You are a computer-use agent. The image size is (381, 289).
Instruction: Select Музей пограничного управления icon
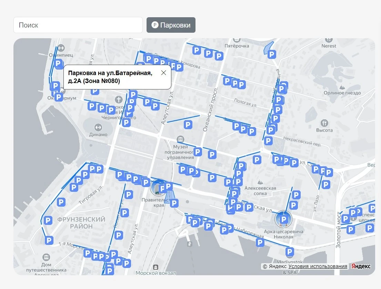180,139
